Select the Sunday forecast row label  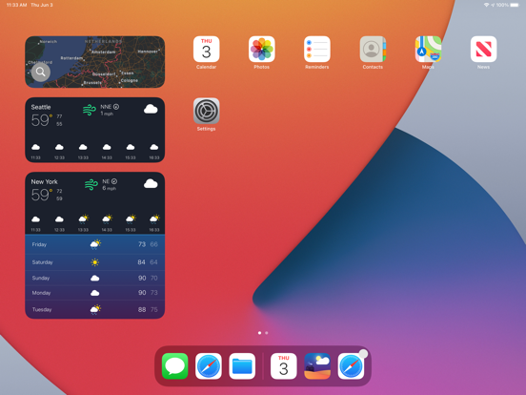click(x=41, y=278)
